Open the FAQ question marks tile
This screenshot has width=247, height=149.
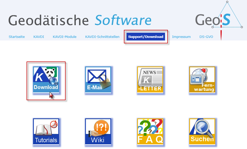150,132
